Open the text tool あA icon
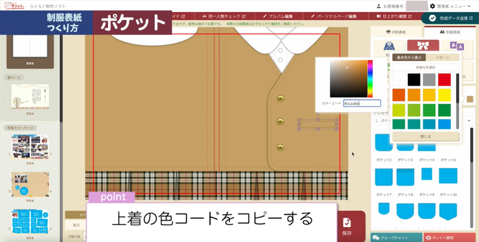The width and height of the screenshot is (479, 242). point(456,46)
